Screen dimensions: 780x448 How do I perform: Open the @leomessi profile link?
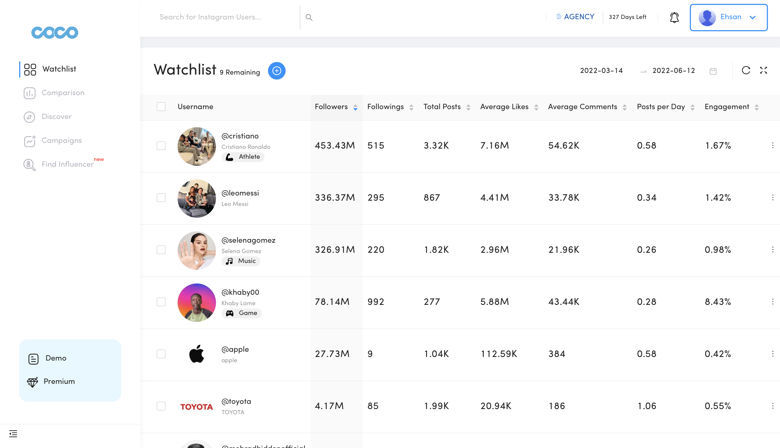(240, 193)
